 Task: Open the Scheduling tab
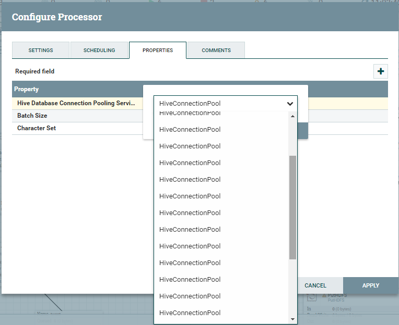[99, 50]
